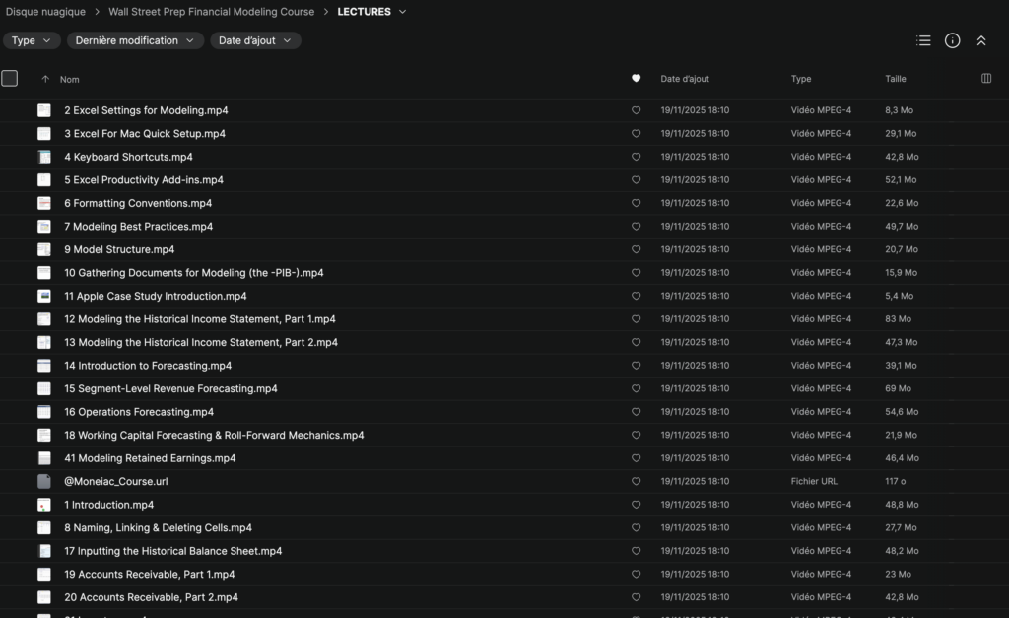The image size is (1009, 618).
Task: Toggle favorite on 16 Operations Forecasting.mp4
Action: (636, 412)
